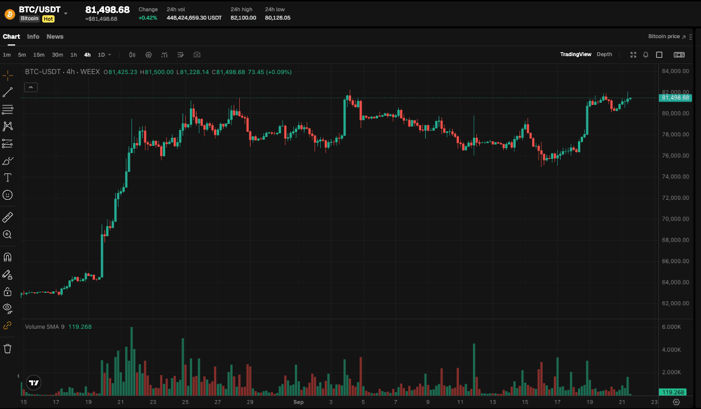701x409 pixels.
Task: Expand the BTC/USDT pair selector dropdown
Action: (66, 13)
